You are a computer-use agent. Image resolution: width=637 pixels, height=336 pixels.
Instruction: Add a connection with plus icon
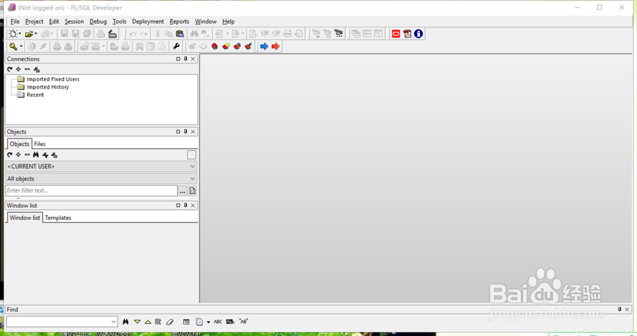(18, 69)
